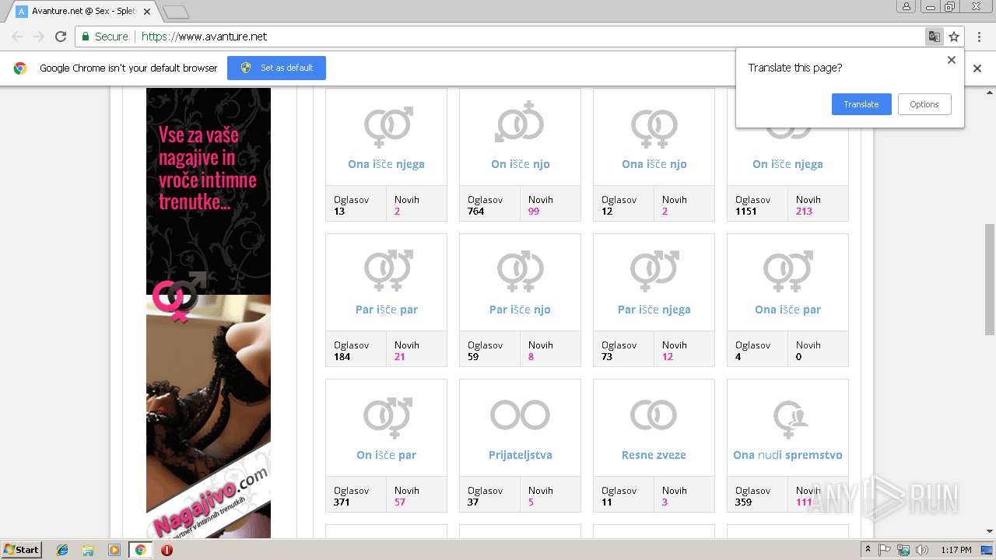Screen dimensions: 996x560
Task: Click scrollbar down arrow
Action: pos(990,532)
